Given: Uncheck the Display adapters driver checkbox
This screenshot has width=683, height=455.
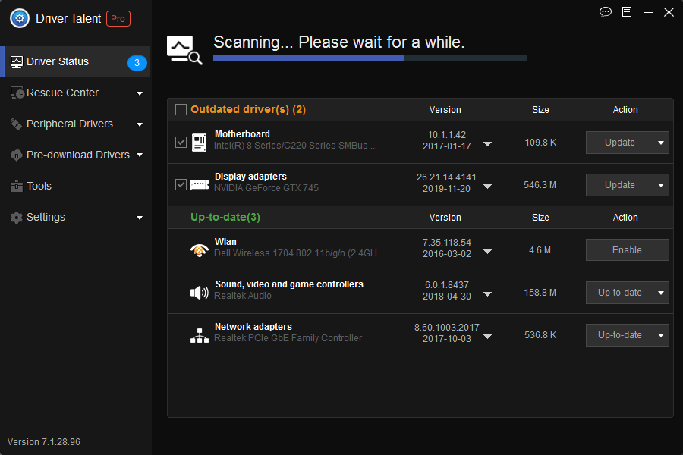Looking at the screenshot, I should click(x=181, y=184).
